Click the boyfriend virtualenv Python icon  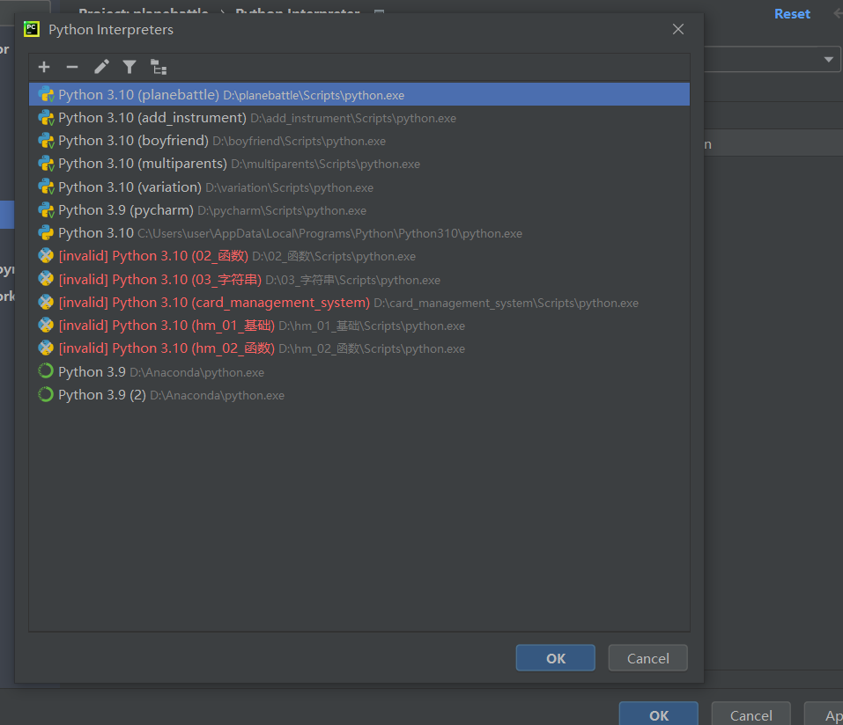pyautogui.click(x=46, y=141)
